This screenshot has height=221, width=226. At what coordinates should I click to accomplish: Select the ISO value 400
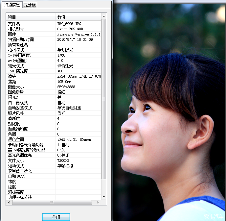60,71
